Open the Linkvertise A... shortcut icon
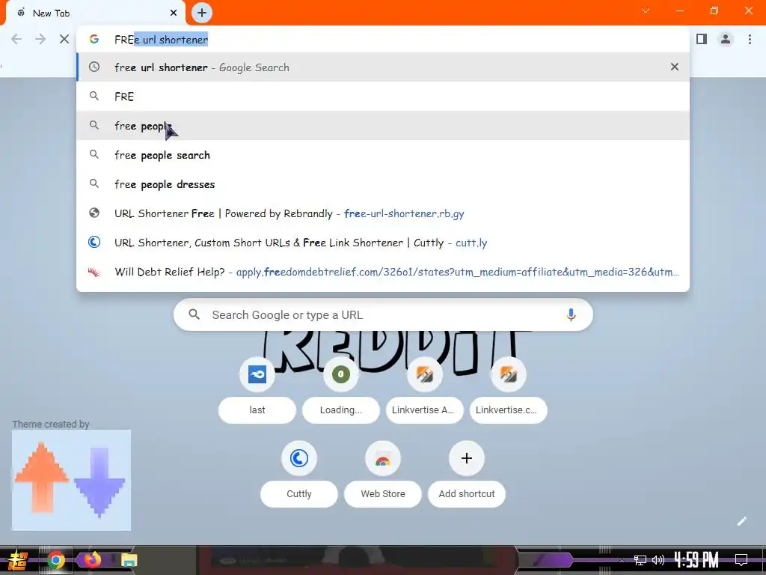The width and height of the screenshot is (766, 575). point(425,374)
